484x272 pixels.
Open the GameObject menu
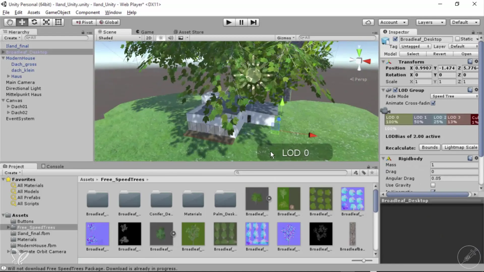pyautogui.click(x=58, y=12)
